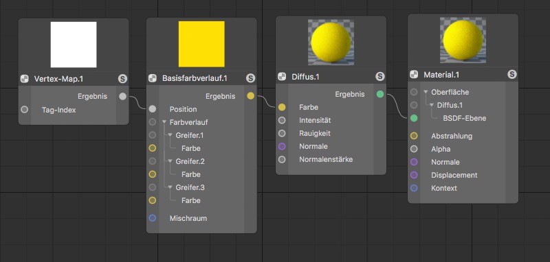Click the Displacement input label
Viewport: 550px width, 262px height.
coord(454,176)
